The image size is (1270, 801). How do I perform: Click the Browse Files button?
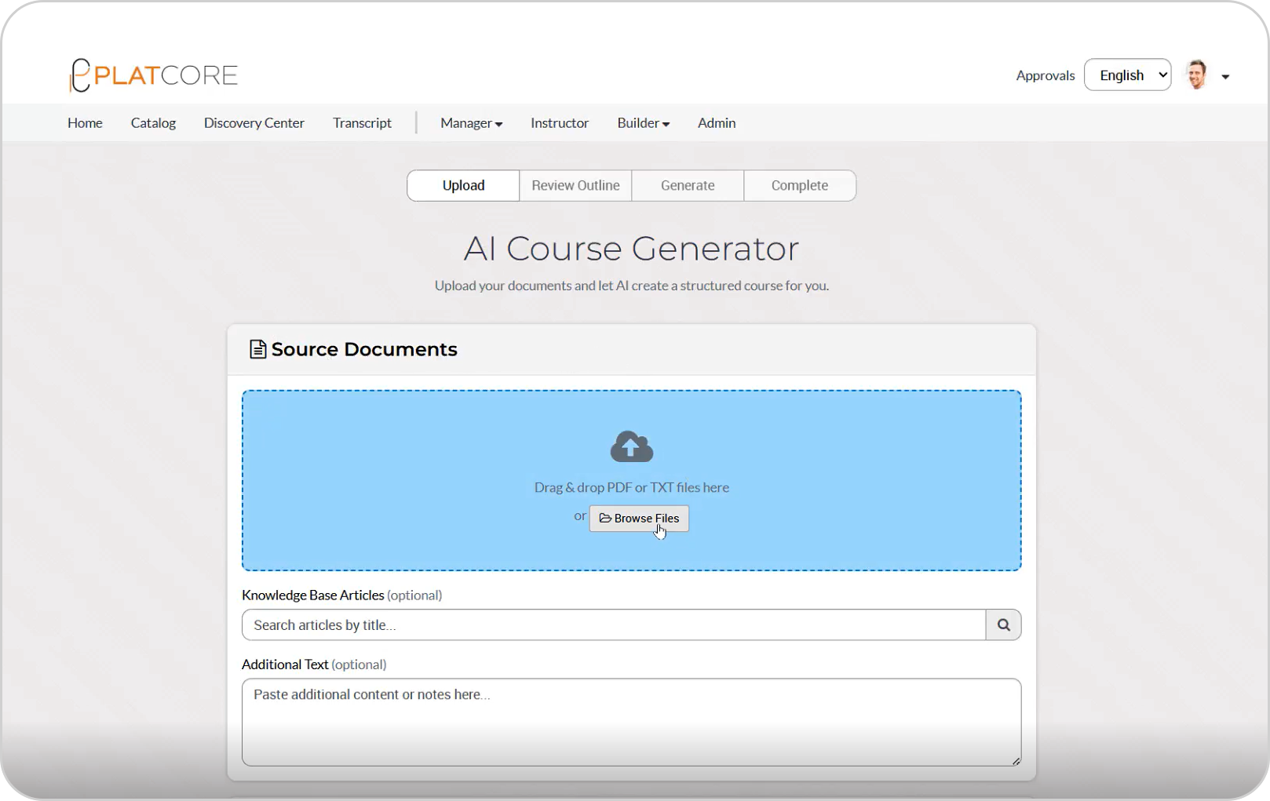[x=639, y=518]
